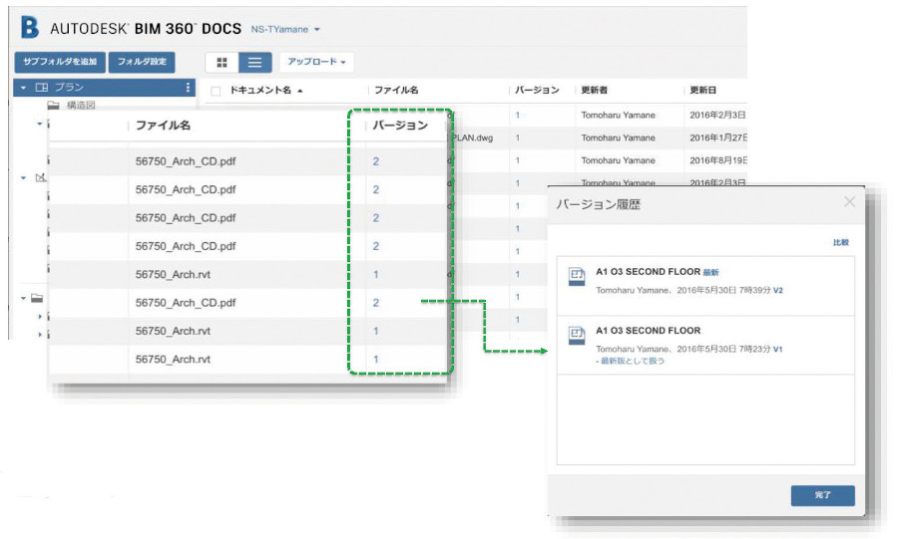Sort by ドキュメント名 column header
Image resolution: width=898 pixels, height=539 pixels.
click(260, 90)
